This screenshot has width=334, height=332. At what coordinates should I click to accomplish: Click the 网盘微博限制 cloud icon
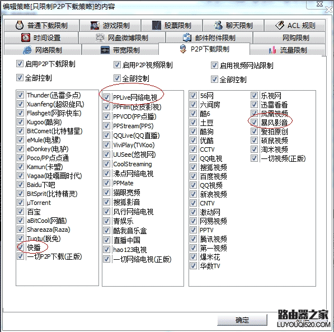pyautogui.click(x=100, y=38)
